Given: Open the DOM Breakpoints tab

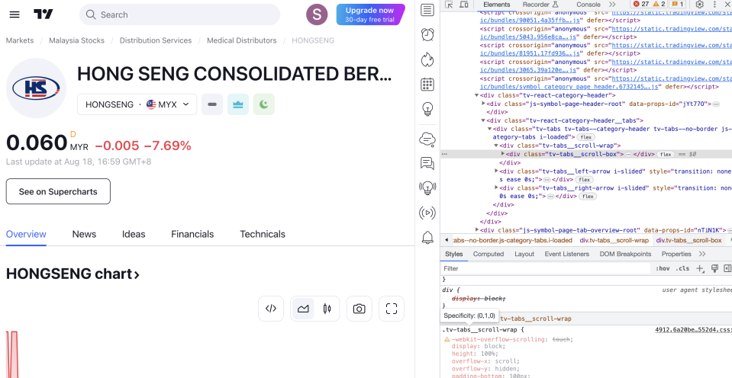Looking at the screenshot, I should [x=625, y=254].
